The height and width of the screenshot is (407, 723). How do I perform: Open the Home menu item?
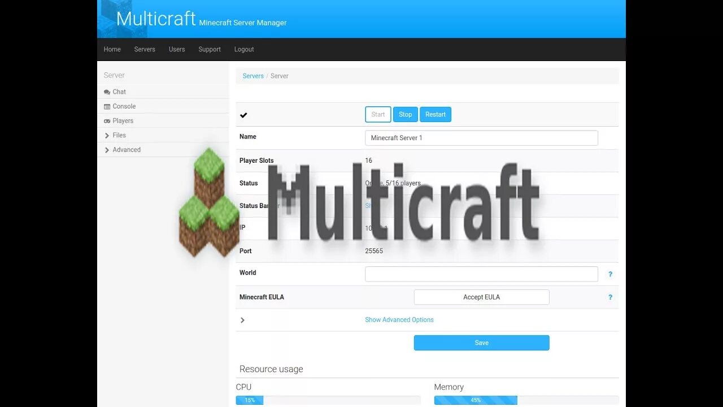[112, 49]
